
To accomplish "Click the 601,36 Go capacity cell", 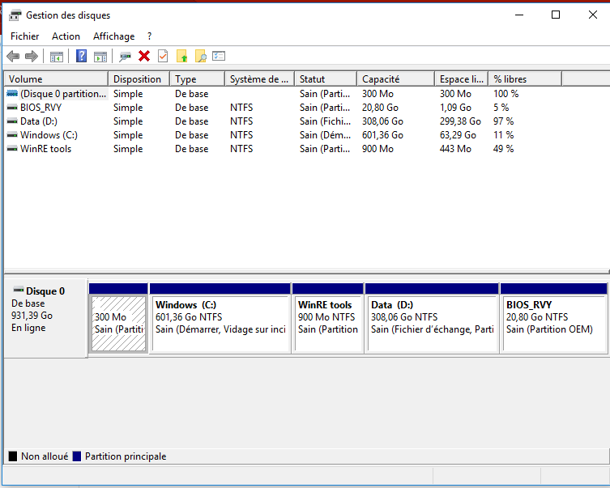I will point(382,135).
